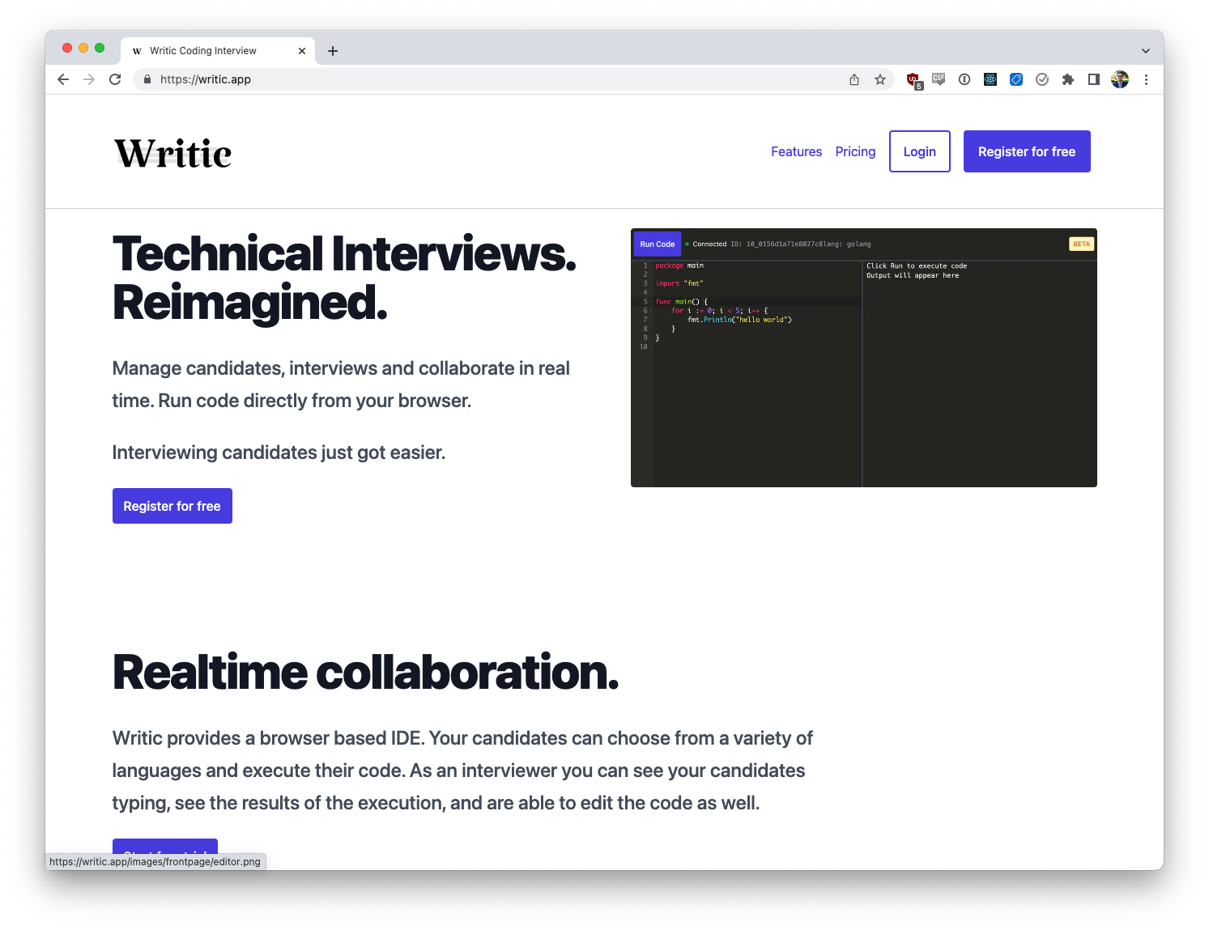The width and height of the screenshot is (1209, 930).
Task: Click the macOS green fullscreen button
Action: click(x=100, y=48)
